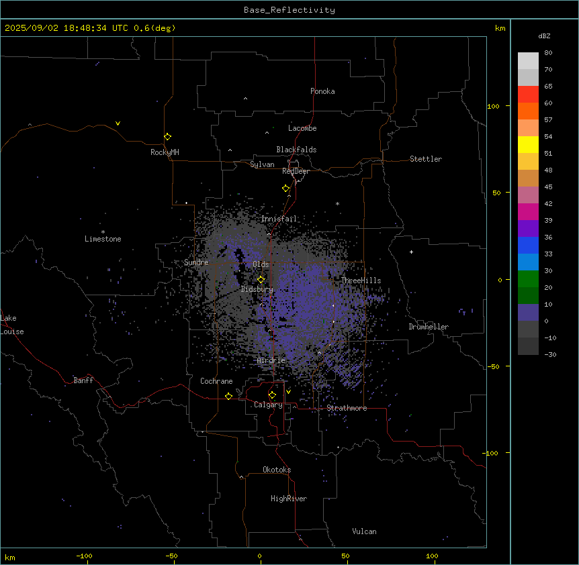Click the Drumheller label
This screenshot has width=579, height=565.
(429, 327)
